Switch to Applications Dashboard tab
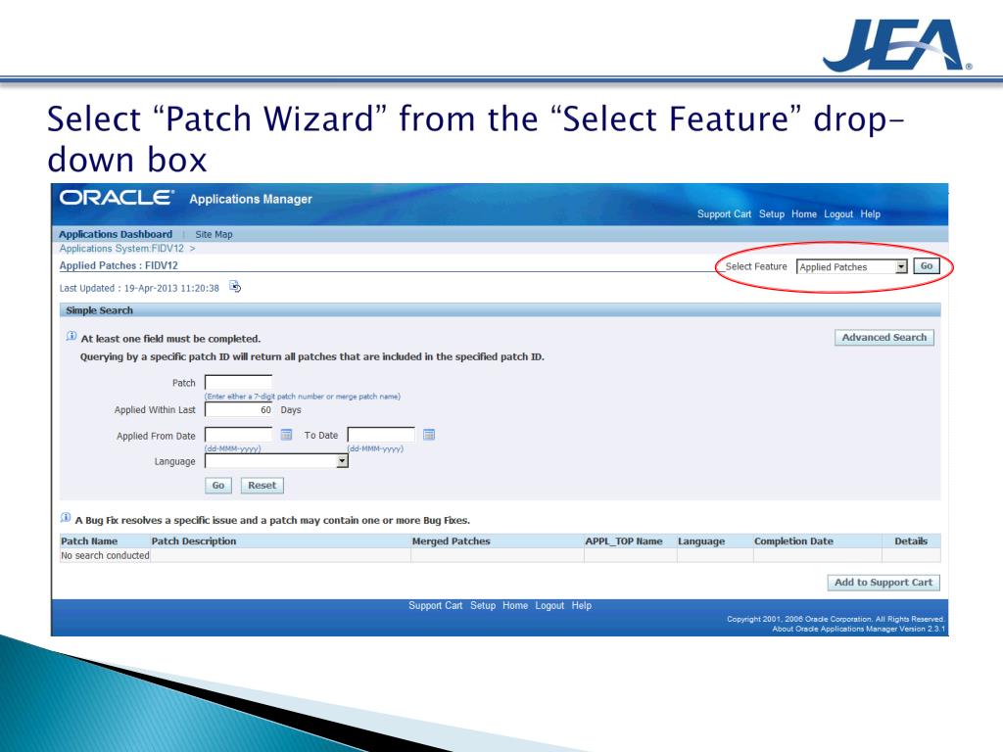 116,234
